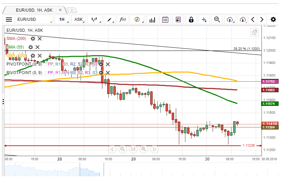Open the EUR/USD instrument selector

coord(34,19)
